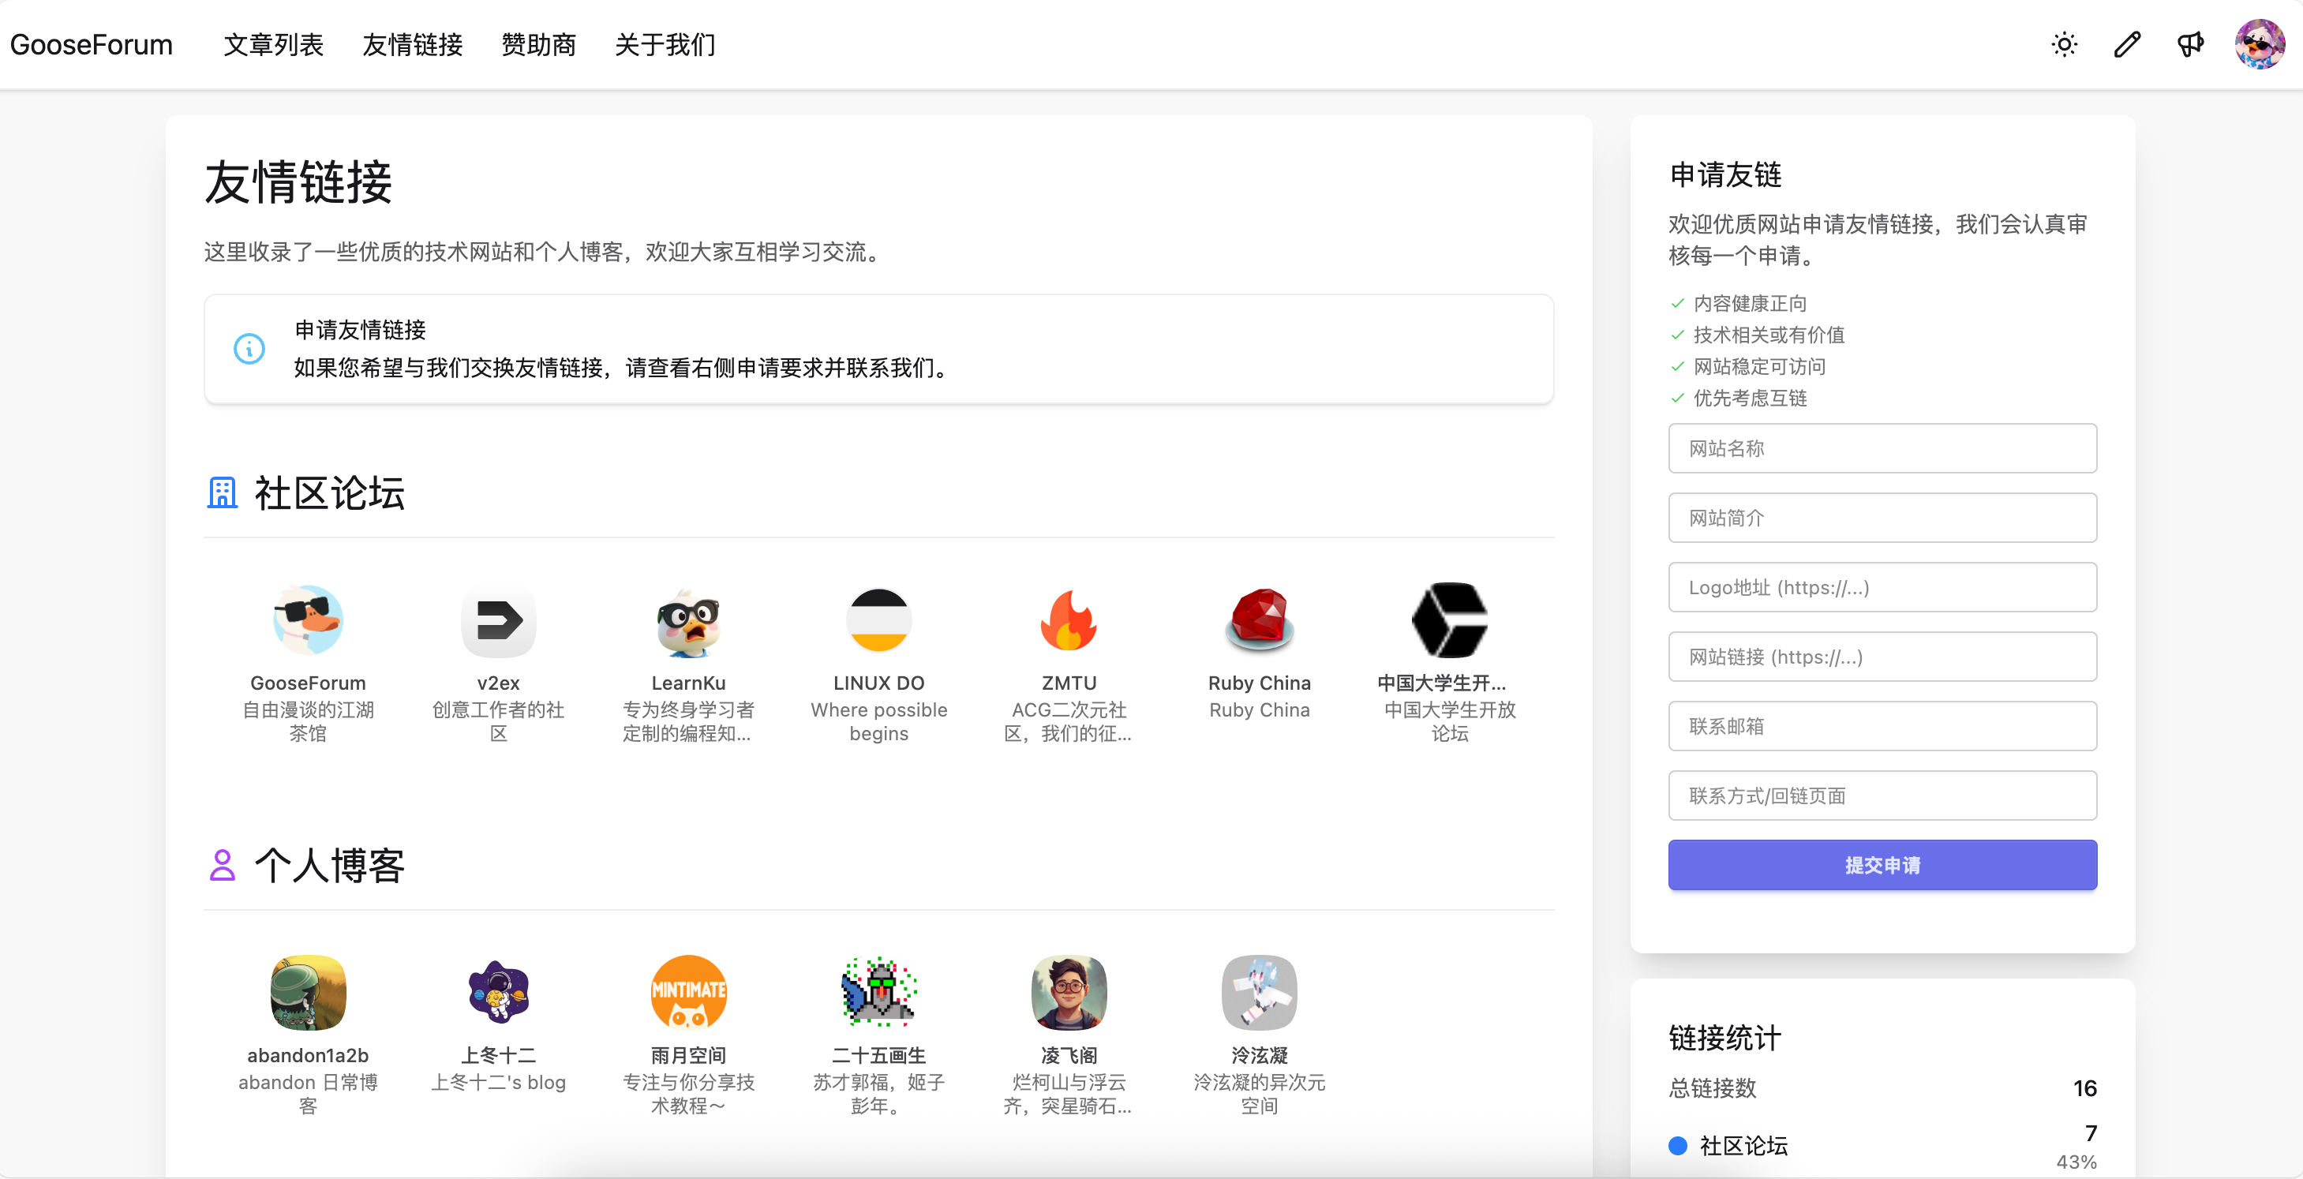Image resolution: width=2303 pixels, height=1179 pixels.
Task: Toggle the light/dark theme sun icon
Action: click(2065, 45)
